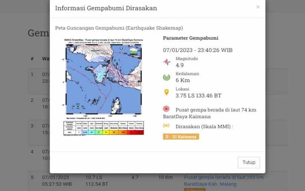Click the date '07/01/2023 - 23:40:26 WIB'

pos(198,50)
